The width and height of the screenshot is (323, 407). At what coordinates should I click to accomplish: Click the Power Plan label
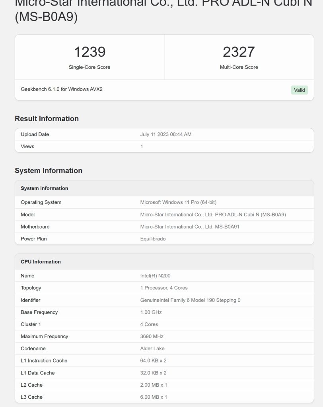(x=34, y=239)
